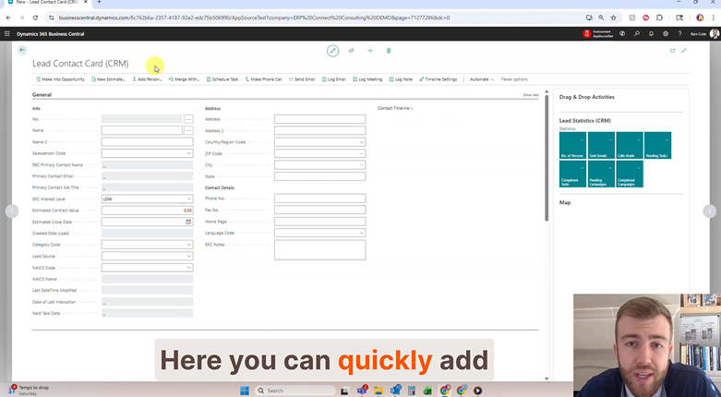Open the City lookup ellipsis
The image size is (721, 397).
click(362, 164)
